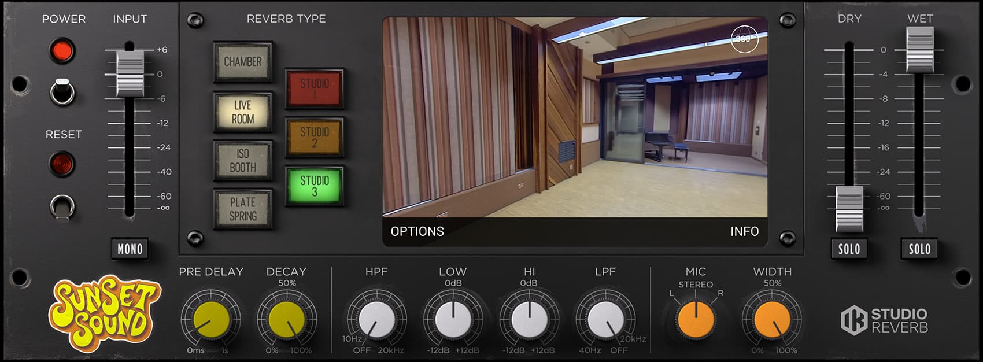Flip the Power toggle switch
The width and height of the screenshot is (983, 362).
point(62,92)
